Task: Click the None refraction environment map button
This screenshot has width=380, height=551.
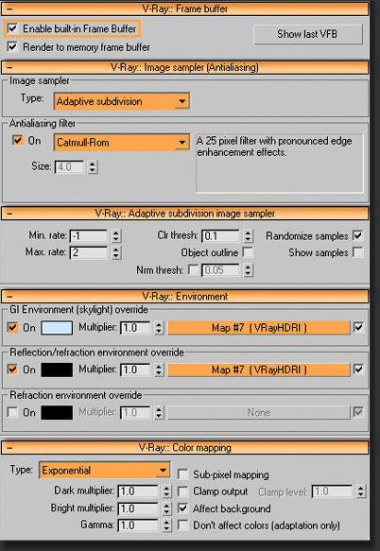Action: (259, 413)
